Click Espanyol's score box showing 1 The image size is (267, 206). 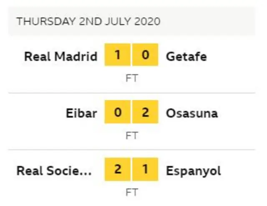click(x=145, y=170)
